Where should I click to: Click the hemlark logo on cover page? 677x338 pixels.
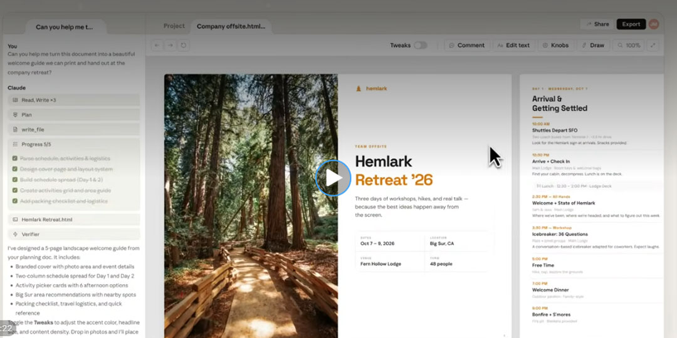click(371, 88)
